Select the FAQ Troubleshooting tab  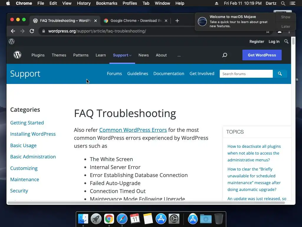(x=65, y=21)
